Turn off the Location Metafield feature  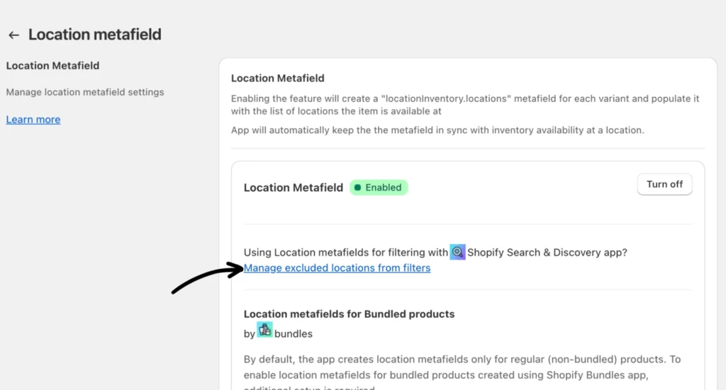[x=664, y=184]
